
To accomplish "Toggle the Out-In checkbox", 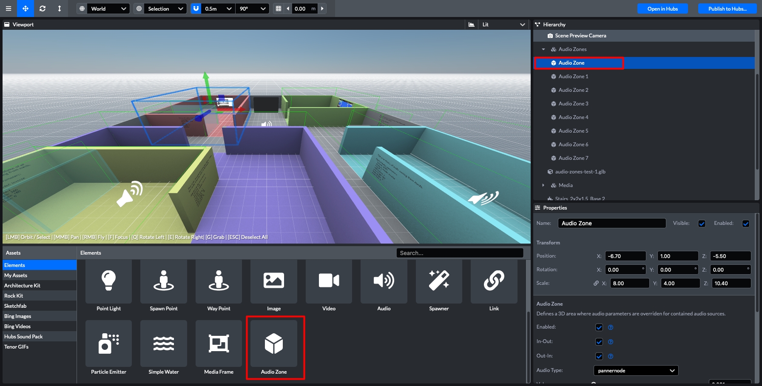I will 599,356.
